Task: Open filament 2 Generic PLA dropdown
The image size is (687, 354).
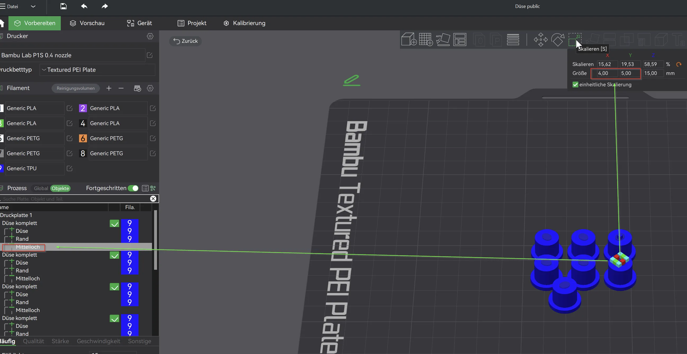Action: (x=118, y=108)
